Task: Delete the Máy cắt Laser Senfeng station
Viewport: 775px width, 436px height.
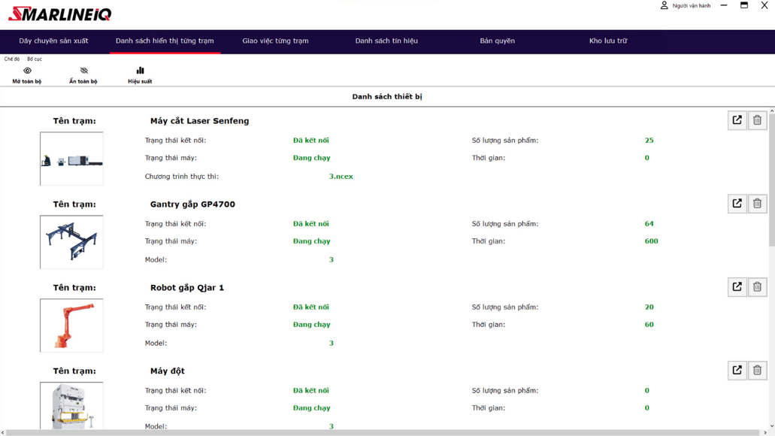Action: [757, 120]
